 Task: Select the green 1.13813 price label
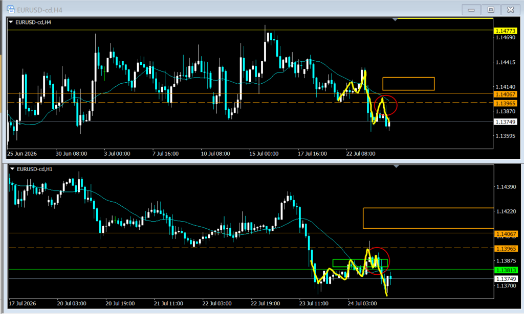(506, 270)
